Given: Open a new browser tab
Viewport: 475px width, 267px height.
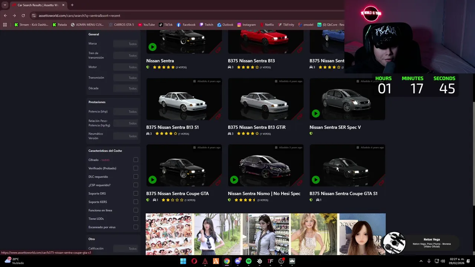Looking at the screenshot, I should pos(72,5).
